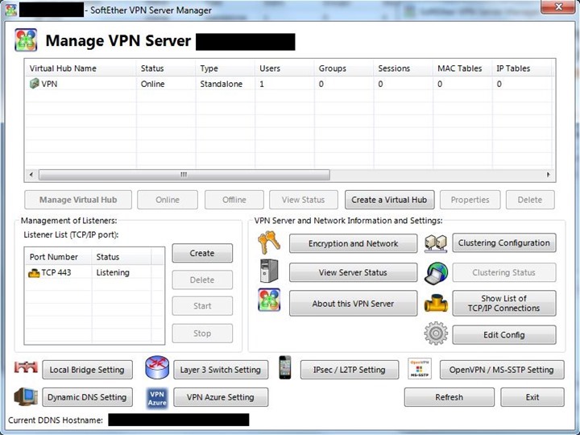The image size is (580, 435).
Task: Open About this VPN Server
Action: (x=354, y=304)
